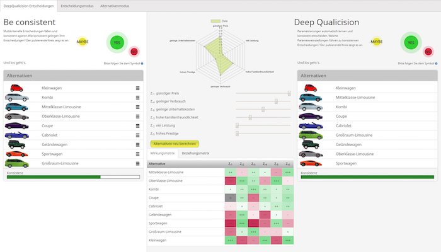Viewport: 441px width, 252px height.
Task: Select the DeepQualicision Entscheidungen tab
Action: coord(29,6)
